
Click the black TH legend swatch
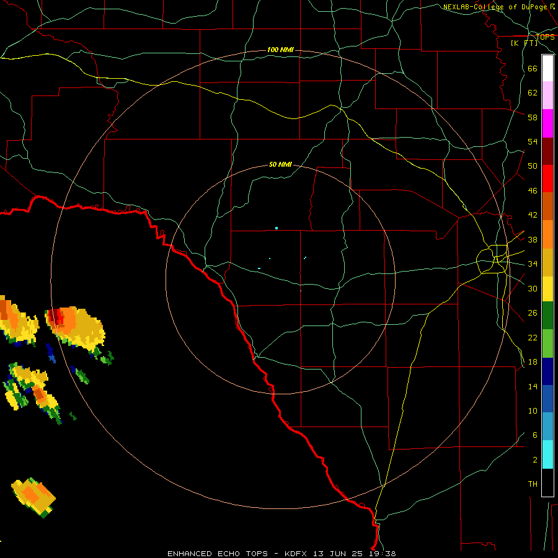(x=547, y=482)
